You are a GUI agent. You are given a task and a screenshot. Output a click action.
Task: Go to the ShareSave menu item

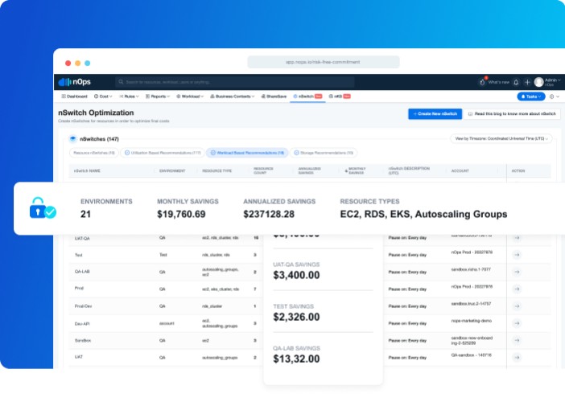(274, 96)
